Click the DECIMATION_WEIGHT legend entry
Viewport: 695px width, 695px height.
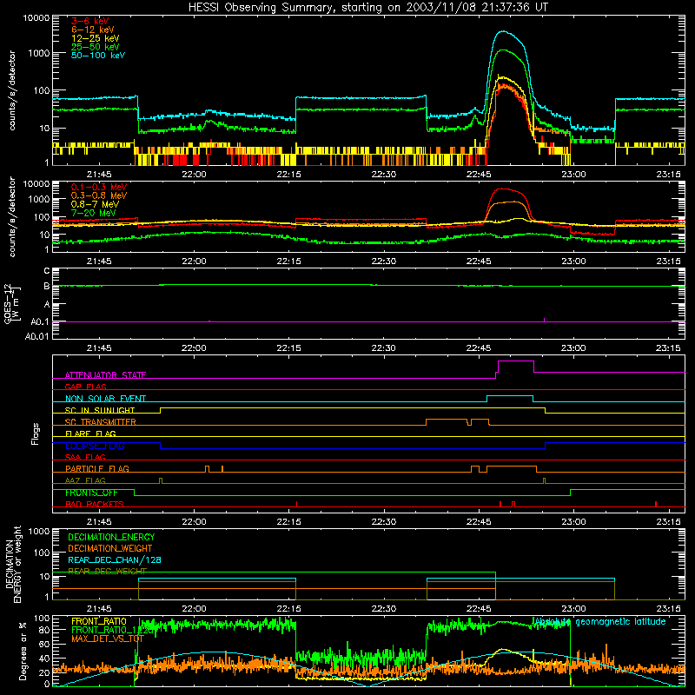tap(110, 548)
